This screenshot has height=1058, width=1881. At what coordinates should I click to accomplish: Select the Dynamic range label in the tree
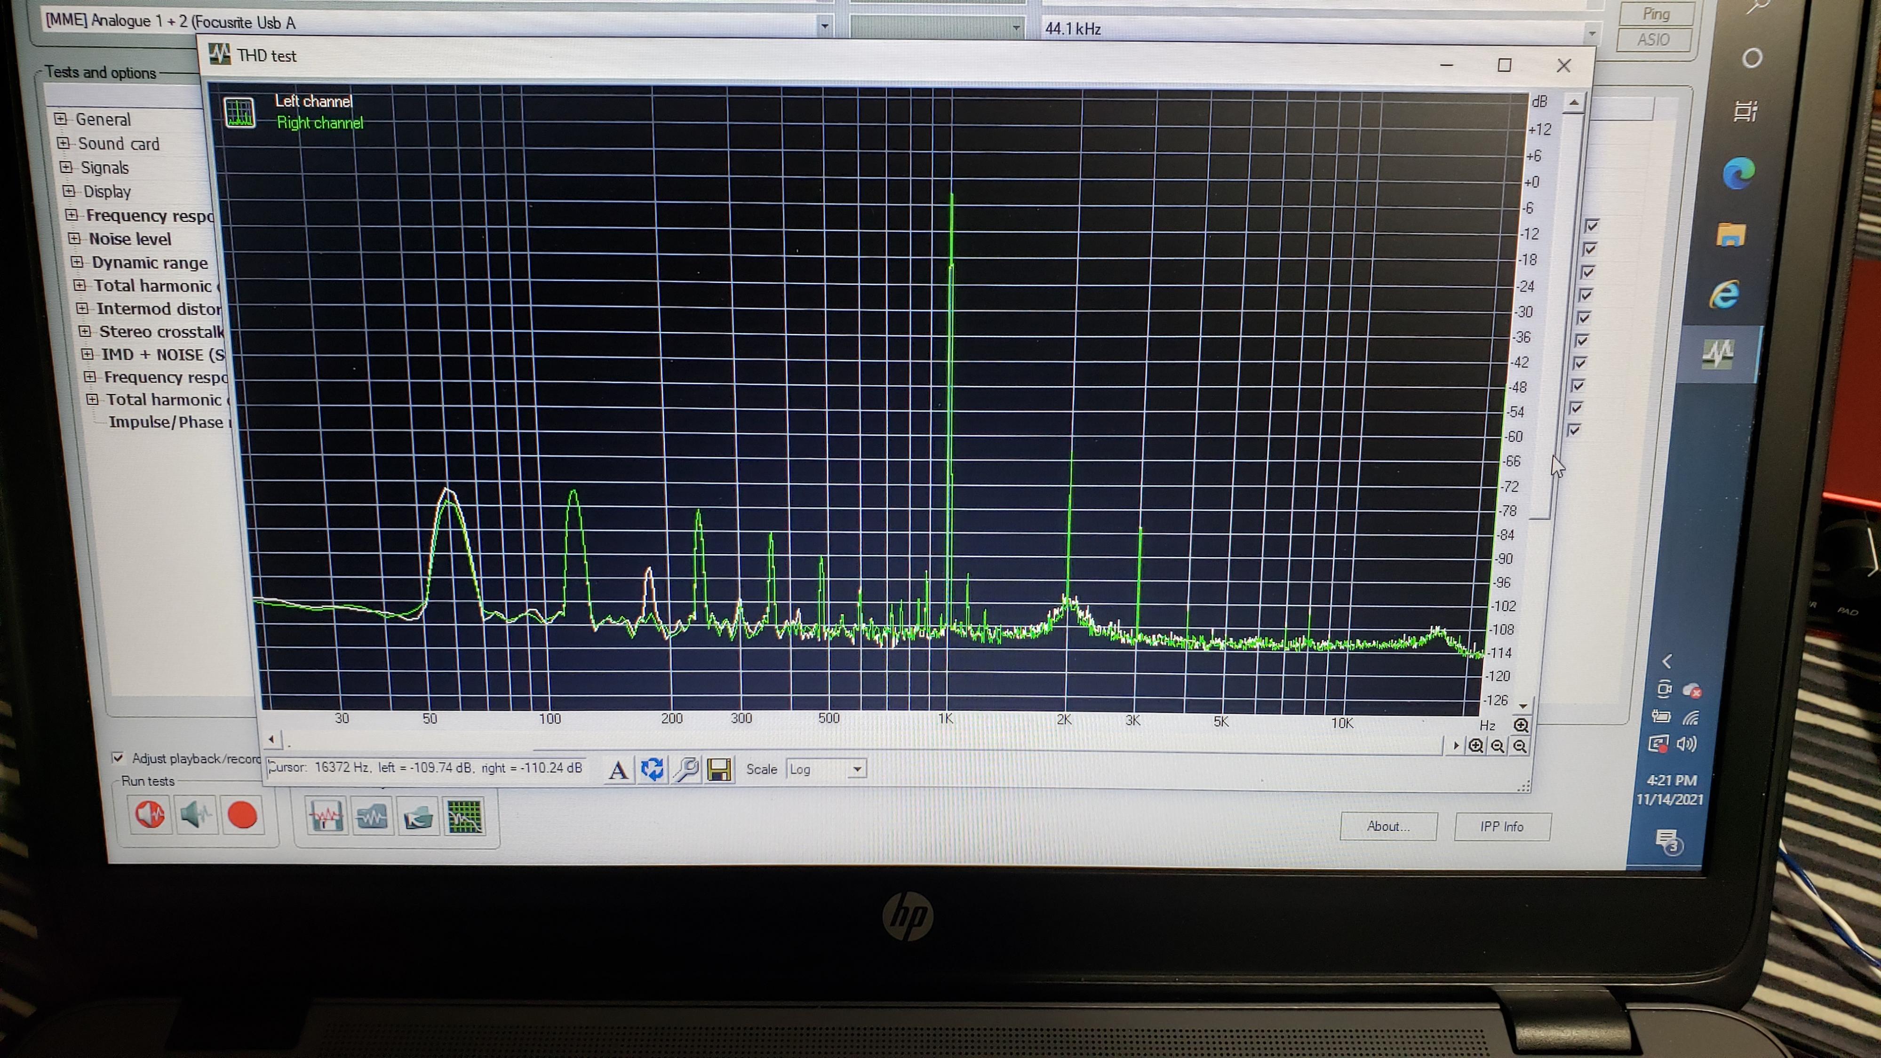click(150, 262)
